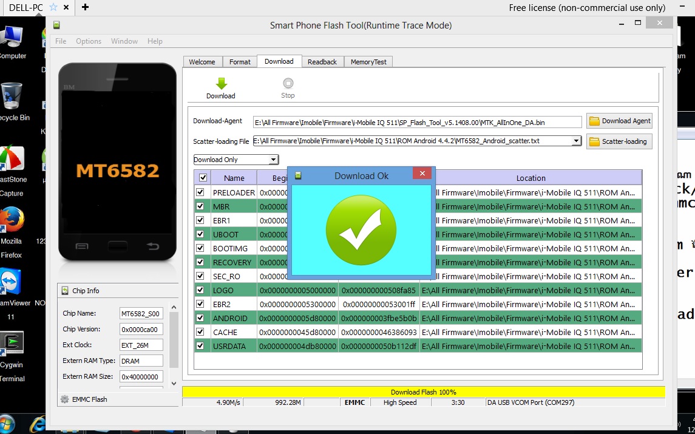Select the ANDROID row name cell
Screen dimensions: 695x434
point(234,318)
